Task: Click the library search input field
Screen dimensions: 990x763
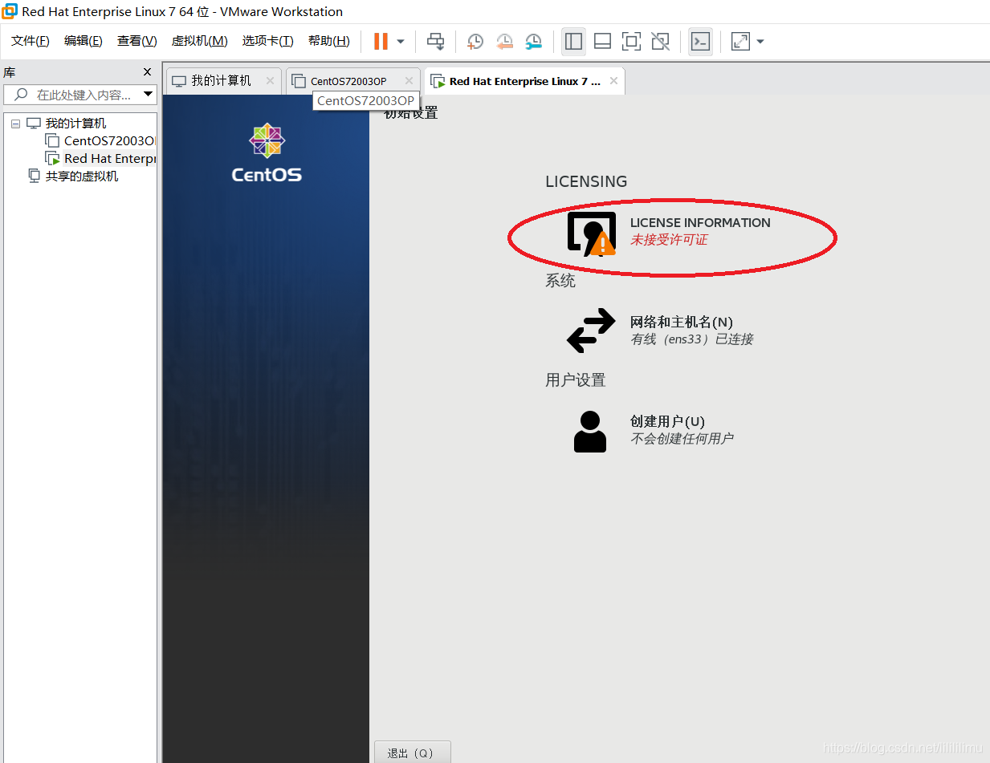Action: point(80,95)
